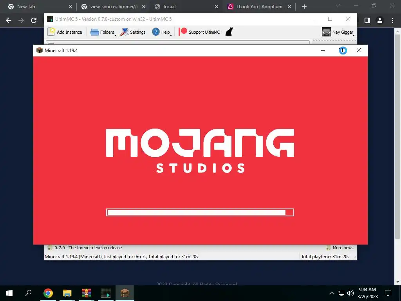Click the Mojang Studios logo
401x301 pixels.
coord(200,151)
